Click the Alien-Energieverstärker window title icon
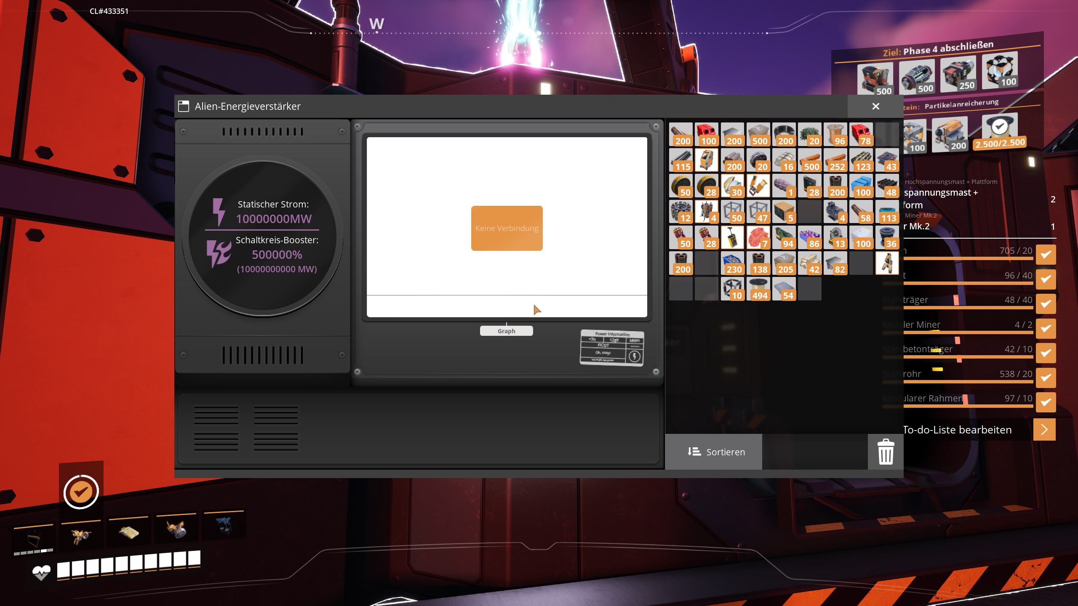1078x606 pixels. coord(184,106)
